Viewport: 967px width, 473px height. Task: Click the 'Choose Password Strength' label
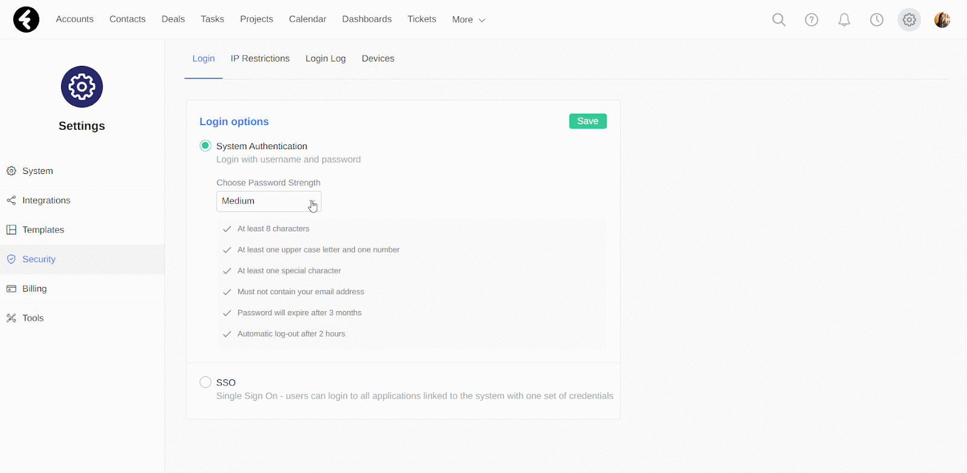pyautogui.click(x=268, y=182)
